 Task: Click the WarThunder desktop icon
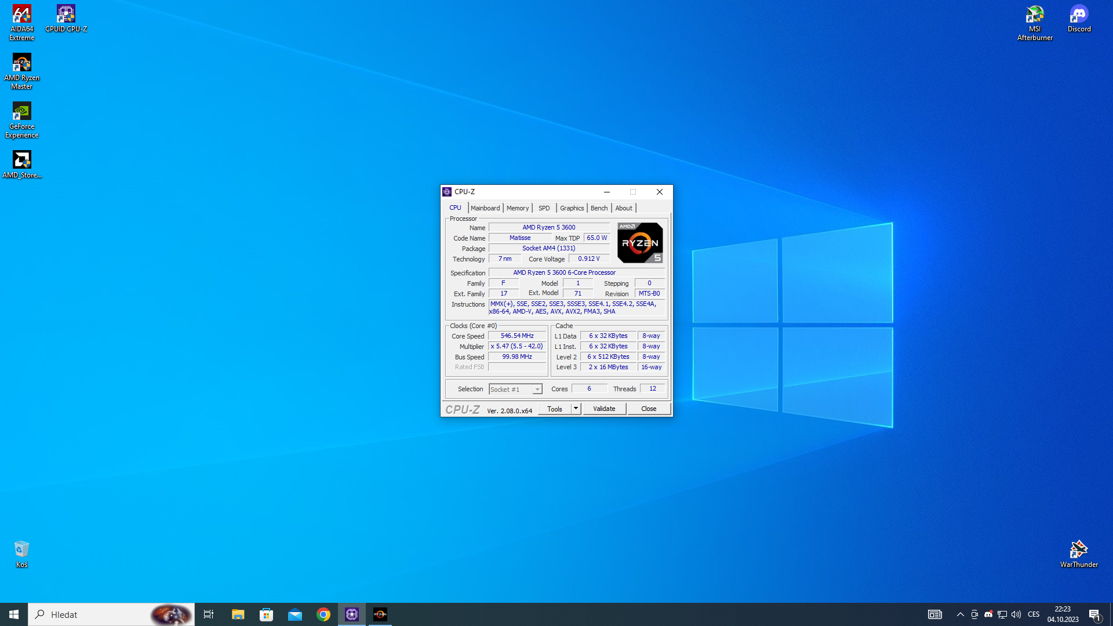(1079, 554)
